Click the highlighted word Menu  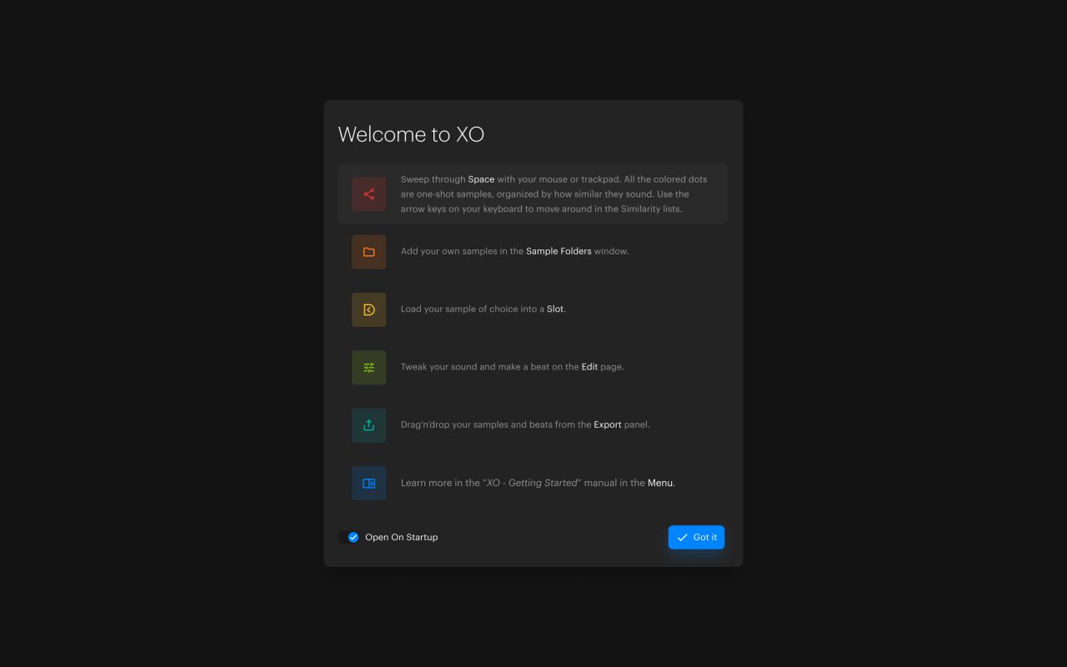[x=659, y=483]
